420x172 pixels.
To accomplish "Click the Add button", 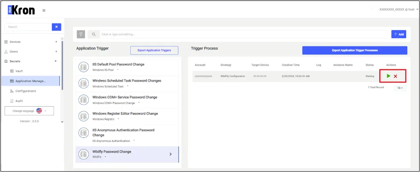I will tap(399, 34).
